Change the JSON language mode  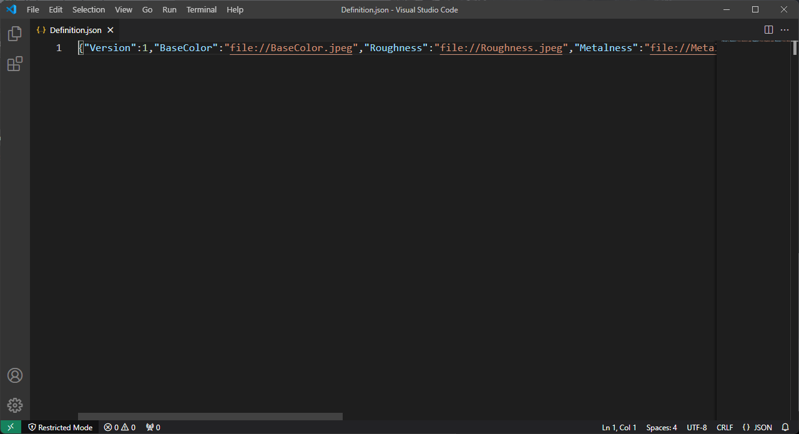click(x=757, y=427)
